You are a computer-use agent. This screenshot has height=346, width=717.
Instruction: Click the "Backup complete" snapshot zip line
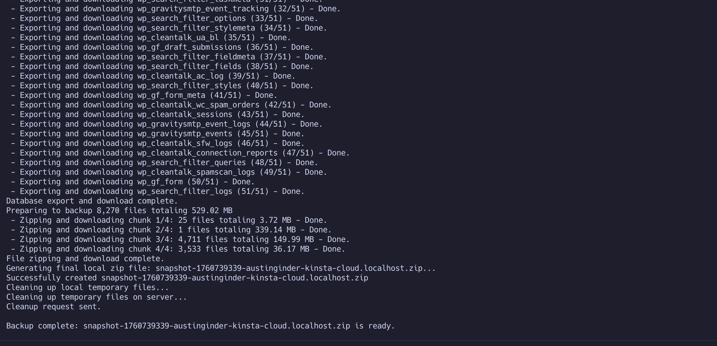point(200,326)
